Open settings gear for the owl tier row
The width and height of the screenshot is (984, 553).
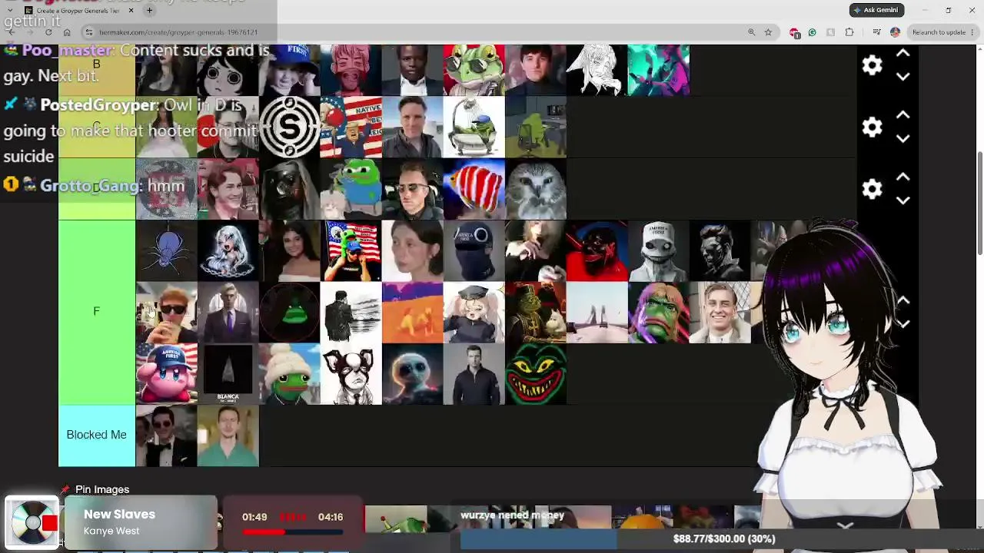coord(872,189)
